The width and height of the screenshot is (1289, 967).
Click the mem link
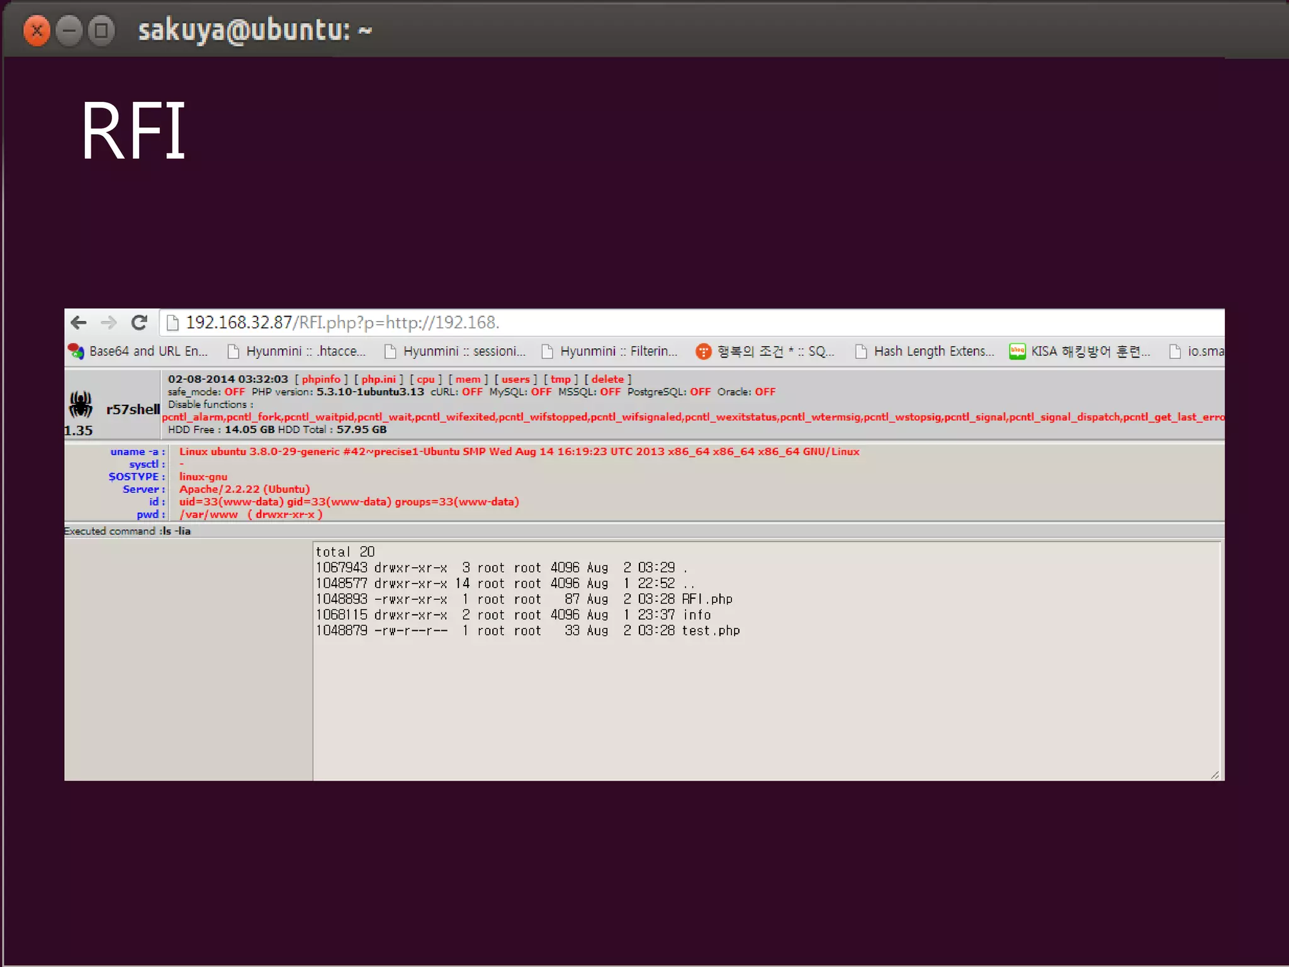point(468,379)
